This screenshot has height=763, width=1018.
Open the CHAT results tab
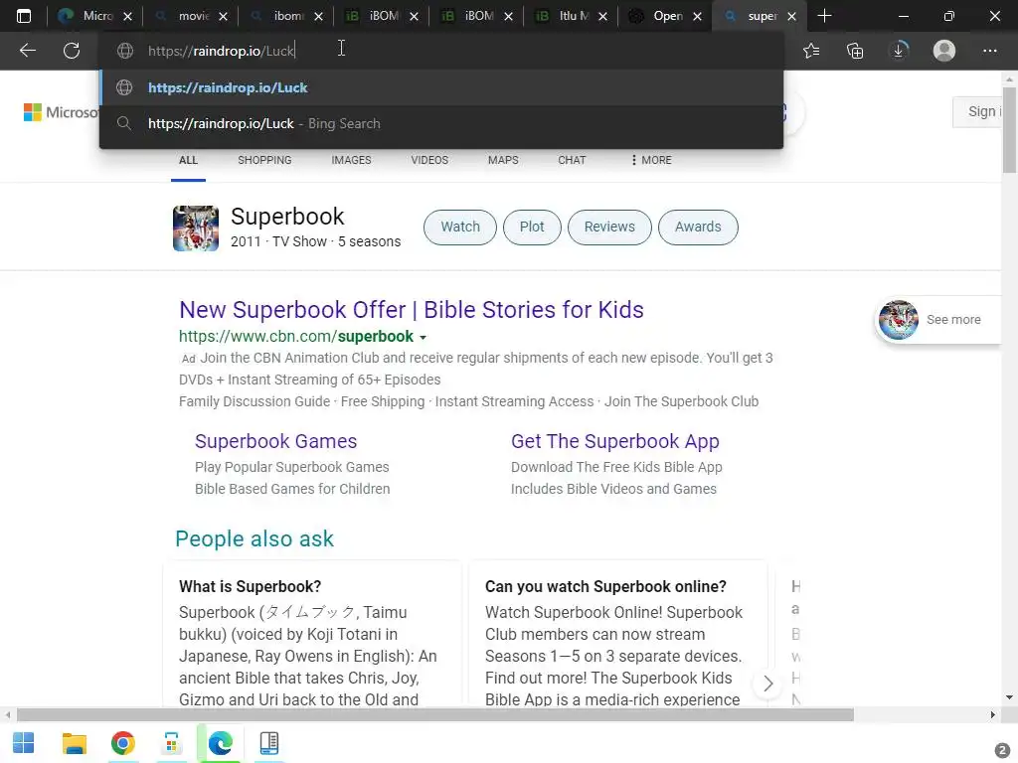[572, 160]
